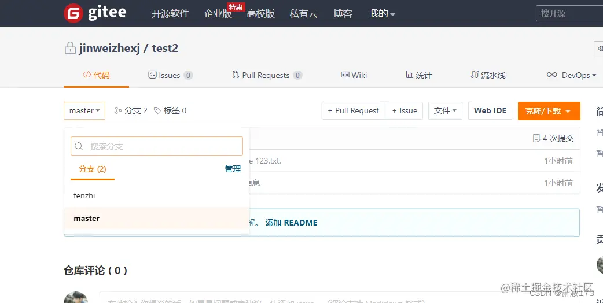The width and height of the screenshot is (603, 303).
Task: Click the 特惠 badge on 企业版
Action: coord(236,8)
